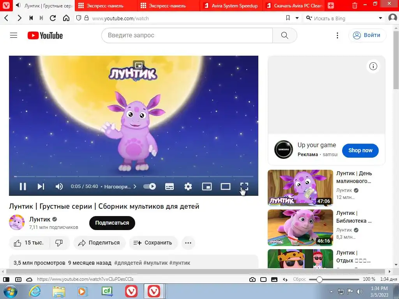Open the chapter list chevron Наговори…
The image size is (399, 299).
tap(135, 186)
